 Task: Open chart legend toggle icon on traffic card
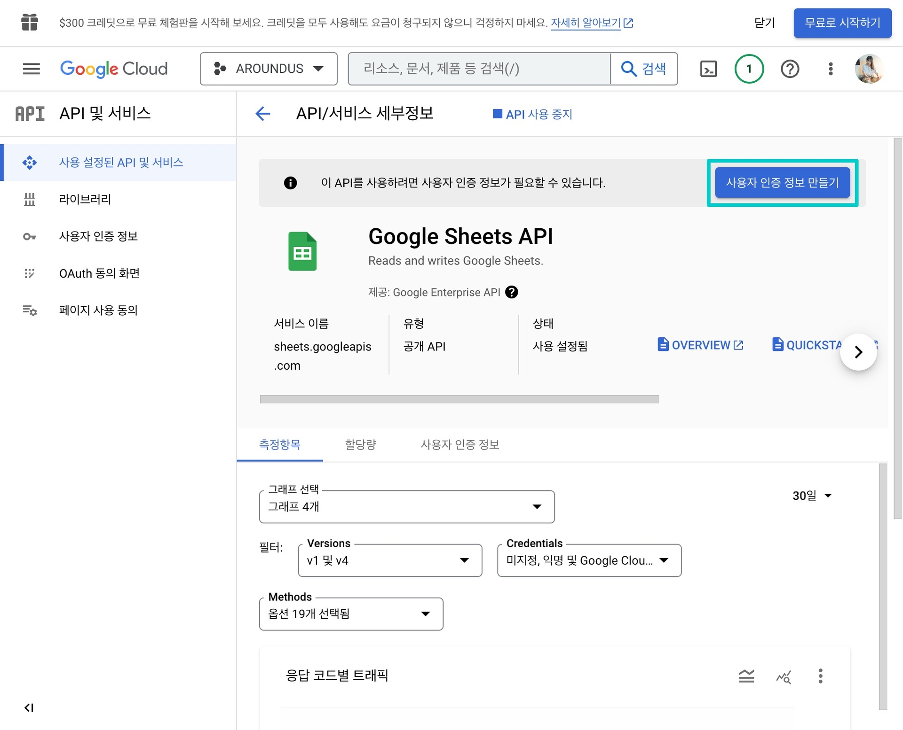(x=746, y=676)
